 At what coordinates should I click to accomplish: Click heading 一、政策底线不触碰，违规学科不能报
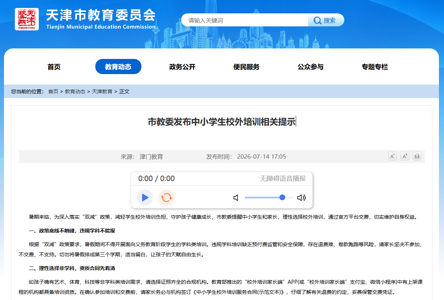tap(72, 231)
